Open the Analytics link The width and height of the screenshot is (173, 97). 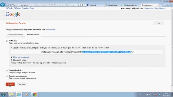coord(25,8)
